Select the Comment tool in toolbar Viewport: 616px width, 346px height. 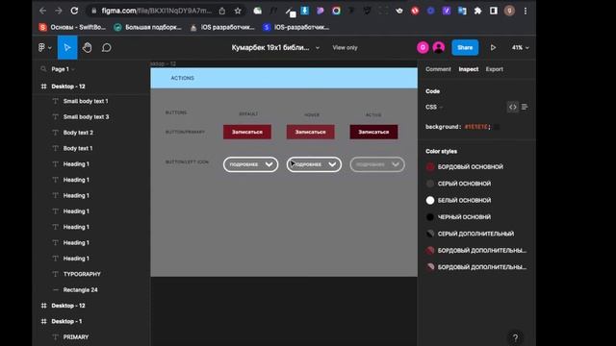pyautogui.click(x=107, y=47)
